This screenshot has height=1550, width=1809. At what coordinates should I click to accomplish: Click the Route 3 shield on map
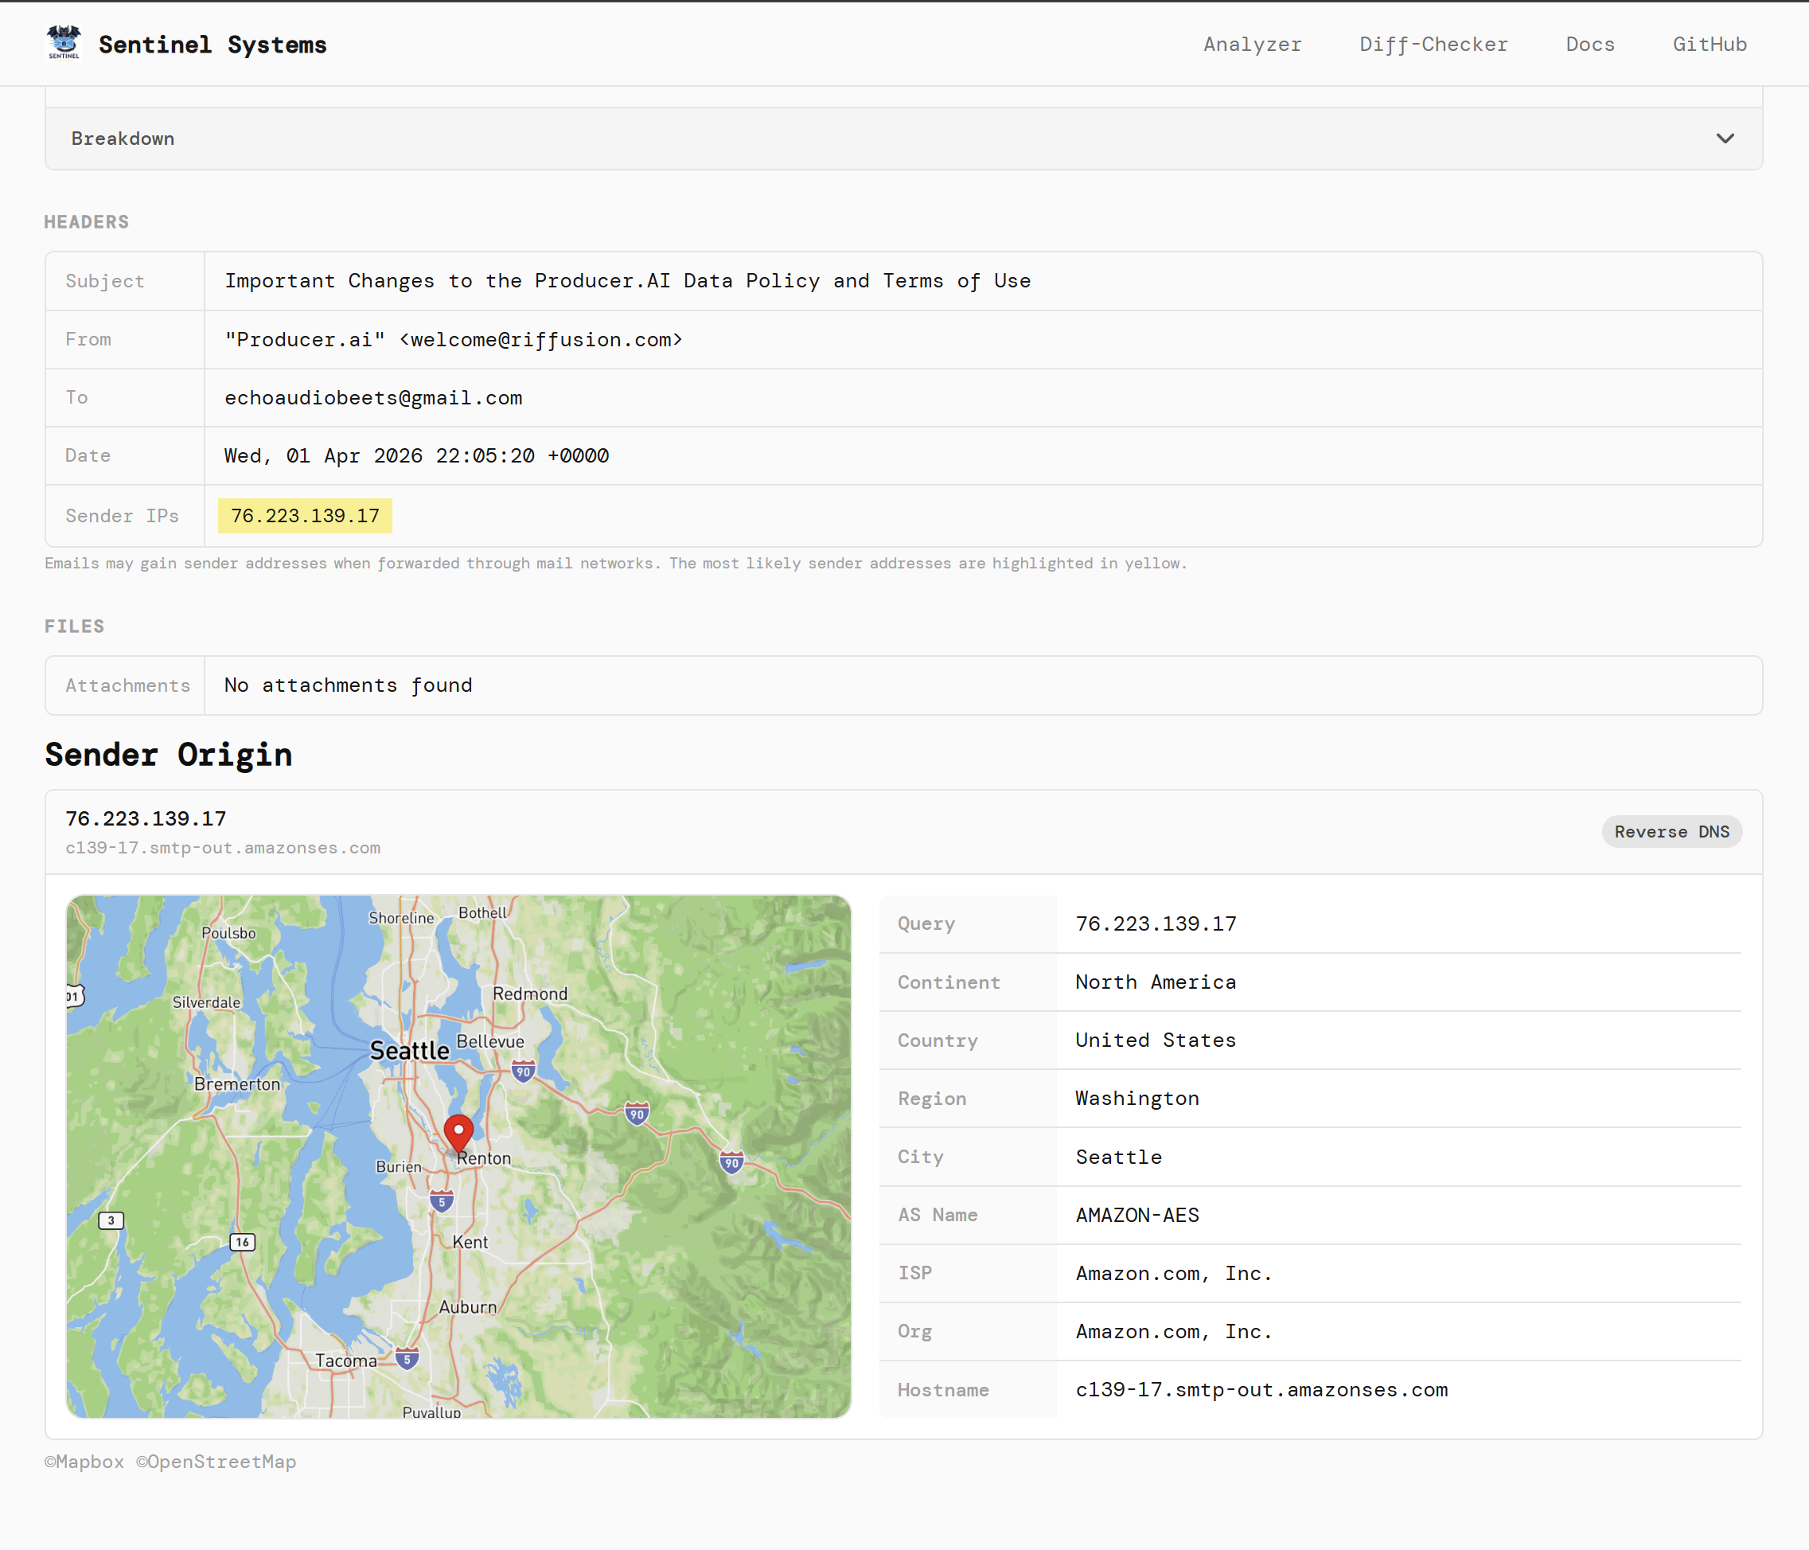tap(111, 1220)
